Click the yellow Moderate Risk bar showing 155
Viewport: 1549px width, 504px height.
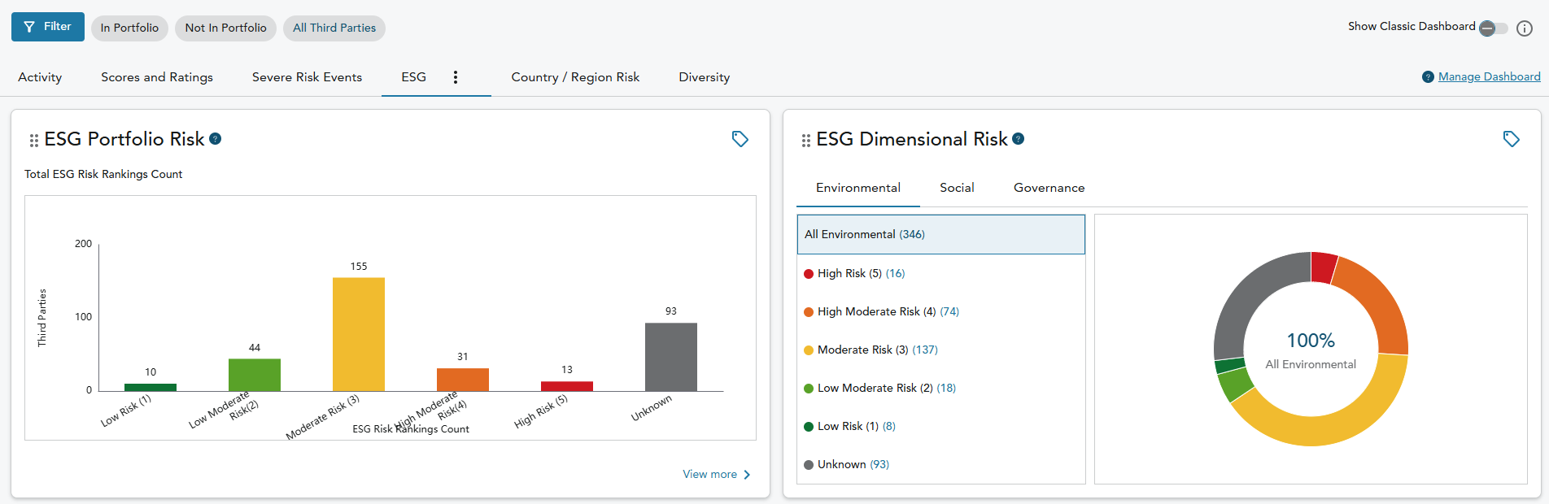point(359,334)
